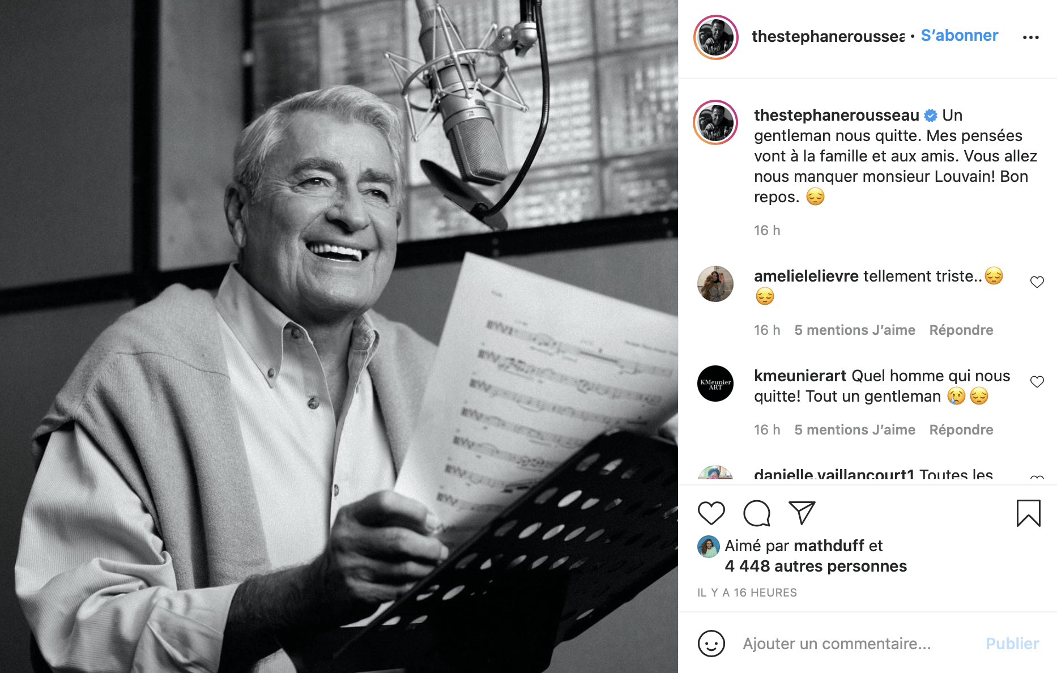Open the comment bubble icon

tap(756, 513)
